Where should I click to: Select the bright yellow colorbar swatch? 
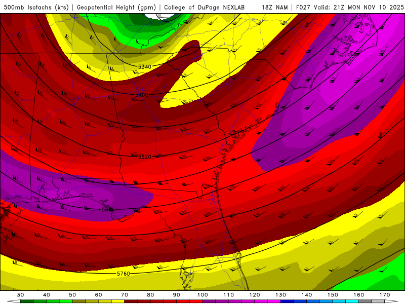tap(118, 301)
